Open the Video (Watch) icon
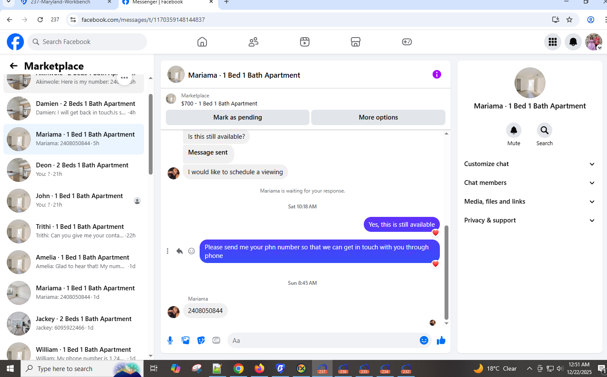Image resolution: width=607 pixels, height=377 pixels. coord(305,42)
